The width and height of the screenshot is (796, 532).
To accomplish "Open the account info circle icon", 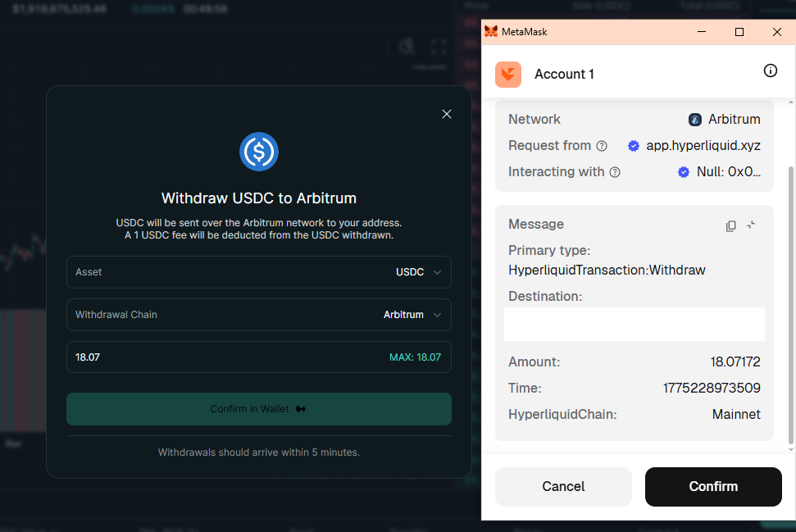I will coord(770,70).
